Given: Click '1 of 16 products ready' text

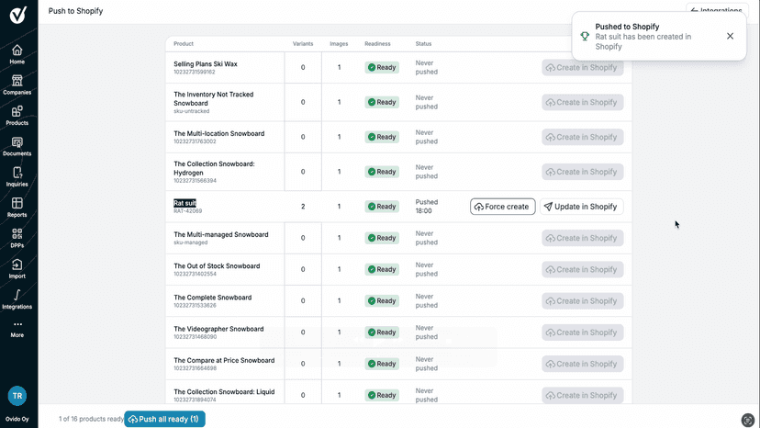Looking at the screenshot, I should click(91, 419).
